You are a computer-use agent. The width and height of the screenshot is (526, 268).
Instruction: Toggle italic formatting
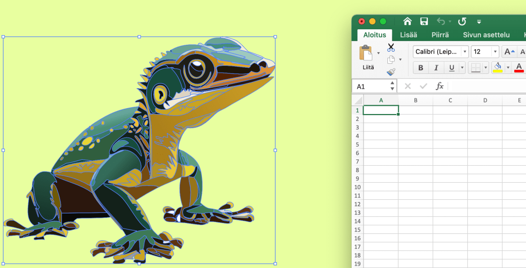[436, 68]
